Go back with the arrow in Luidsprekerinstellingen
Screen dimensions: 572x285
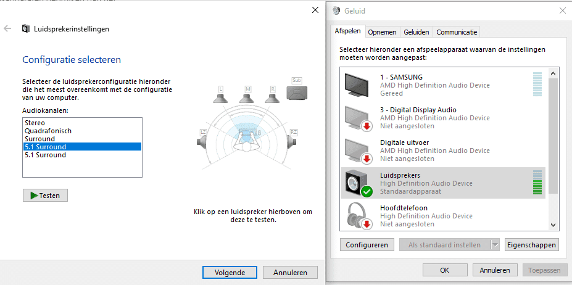coord(7,28)
